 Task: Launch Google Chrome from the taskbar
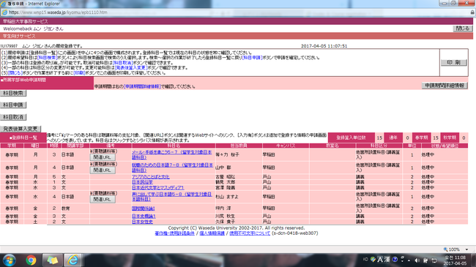point(31,260)
